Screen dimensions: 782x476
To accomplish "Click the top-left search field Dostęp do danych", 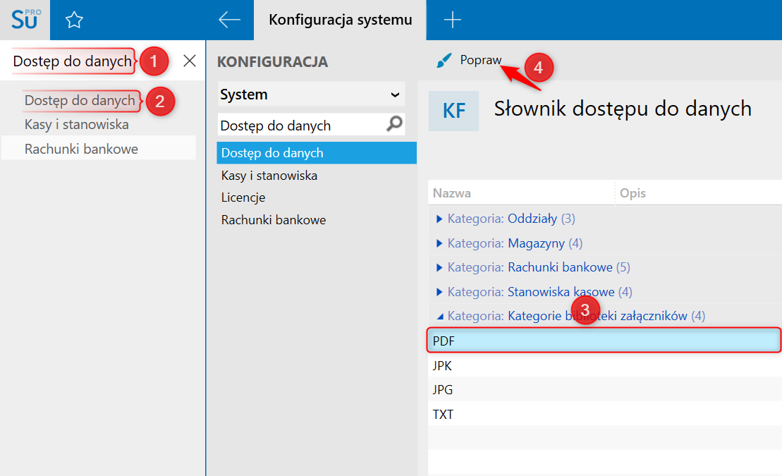I will pyautogui.click(x=73, y=61).
